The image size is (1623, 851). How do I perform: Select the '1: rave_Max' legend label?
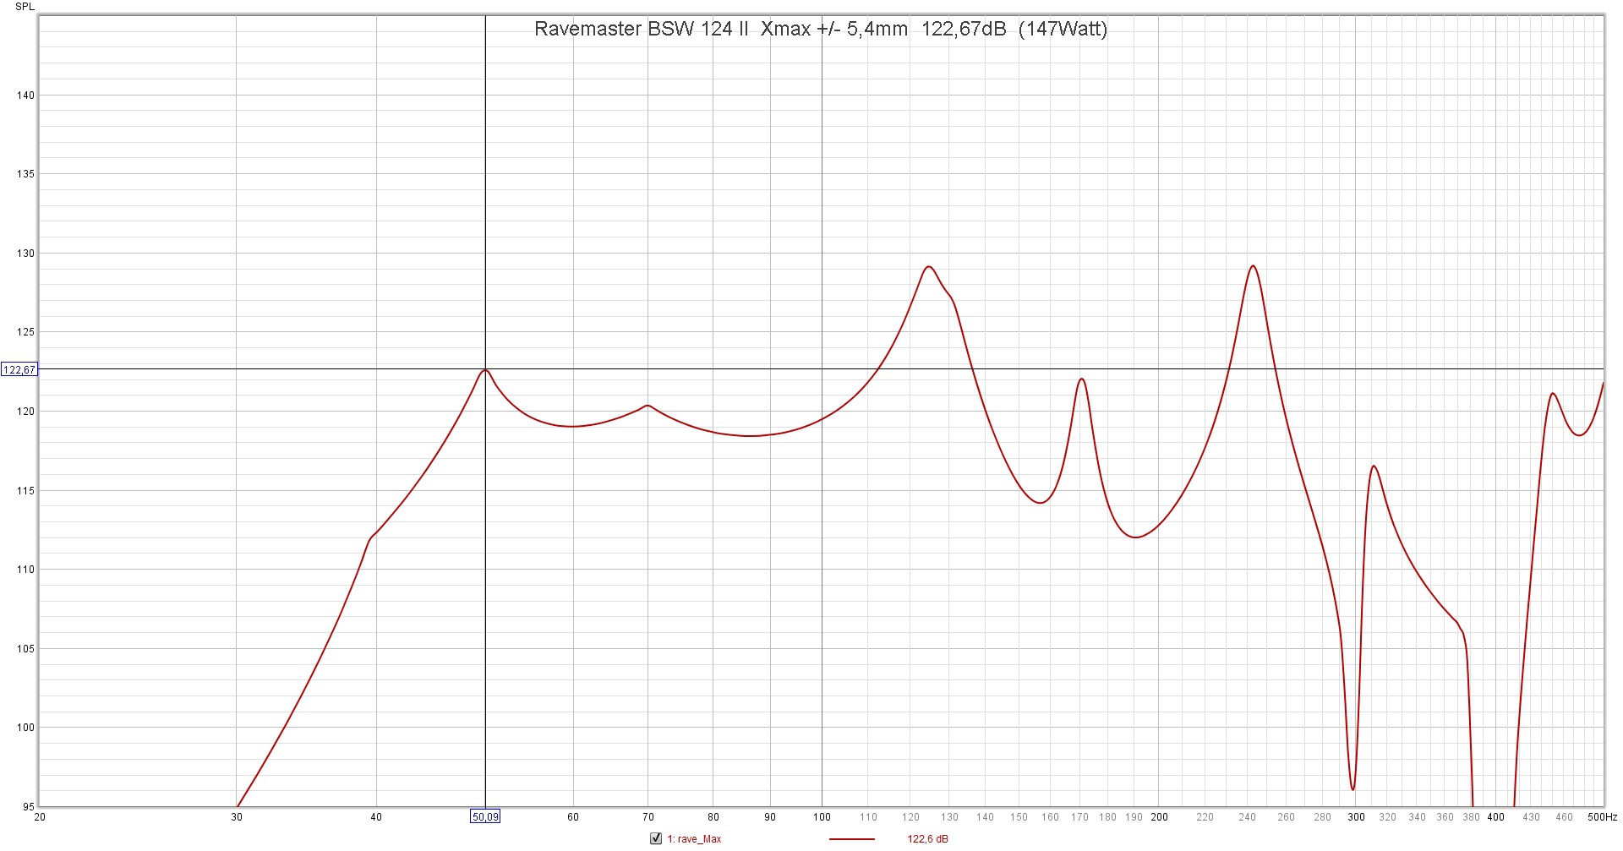coord(694,839)
